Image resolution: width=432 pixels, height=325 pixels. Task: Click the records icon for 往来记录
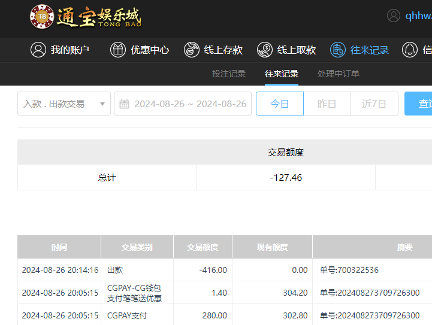pyautogui.click(x=338, y=50)
